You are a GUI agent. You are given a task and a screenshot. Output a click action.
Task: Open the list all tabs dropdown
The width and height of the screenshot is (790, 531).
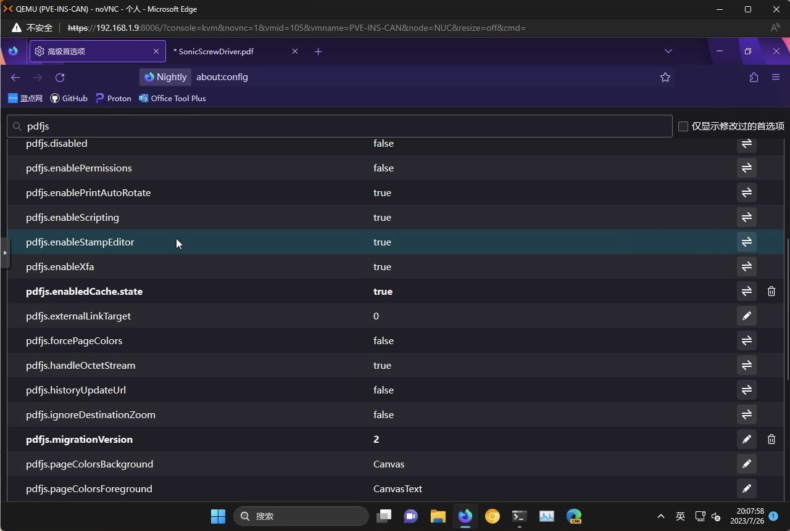pos(668,51)
